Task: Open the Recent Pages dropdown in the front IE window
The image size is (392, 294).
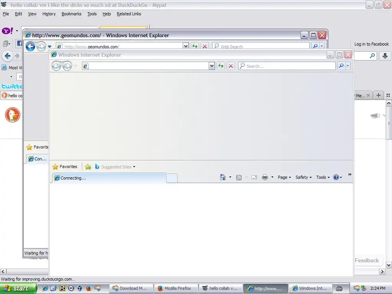Action: (x=76, y=66)
